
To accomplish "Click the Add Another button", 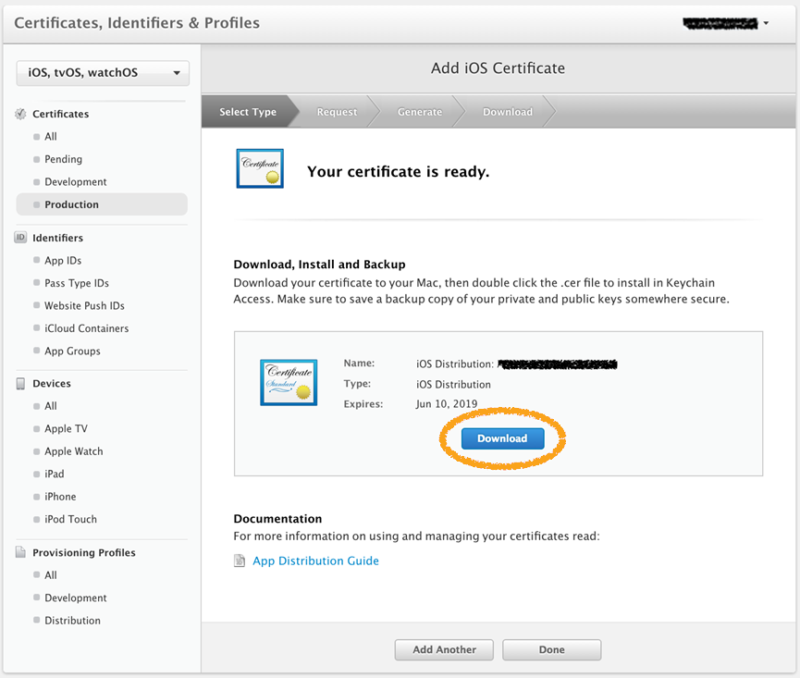I will (444, 649).
